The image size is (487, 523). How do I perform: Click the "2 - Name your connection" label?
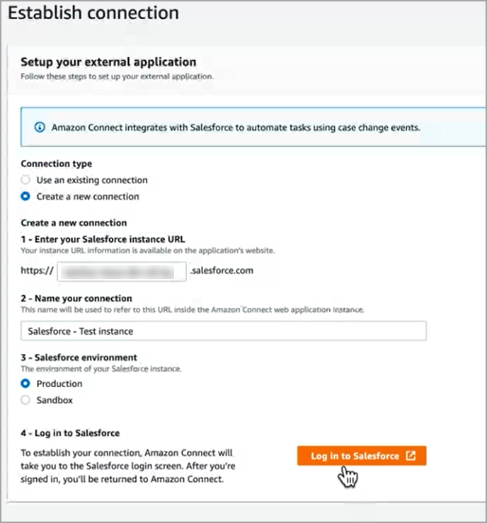pyautogui.click(x=76, y=299)
